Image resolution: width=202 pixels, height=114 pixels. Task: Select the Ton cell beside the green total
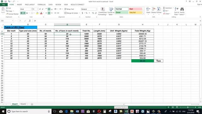tap(158, 61)
